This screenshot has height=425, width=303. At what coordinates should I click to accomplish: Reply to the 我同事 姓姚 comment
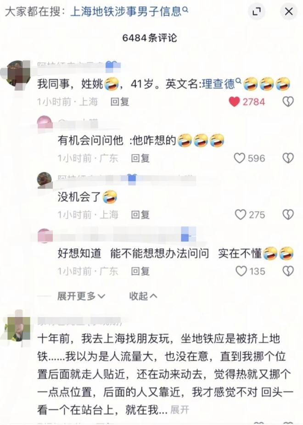(119, 102)
